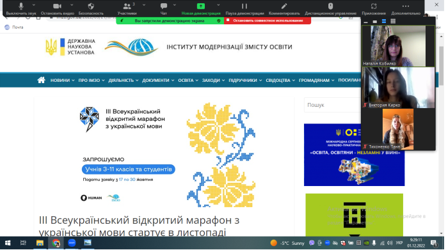Click green Вы запустили демонстрацию экрана indicator
This screenshot has height=250, width=448.
170,20
